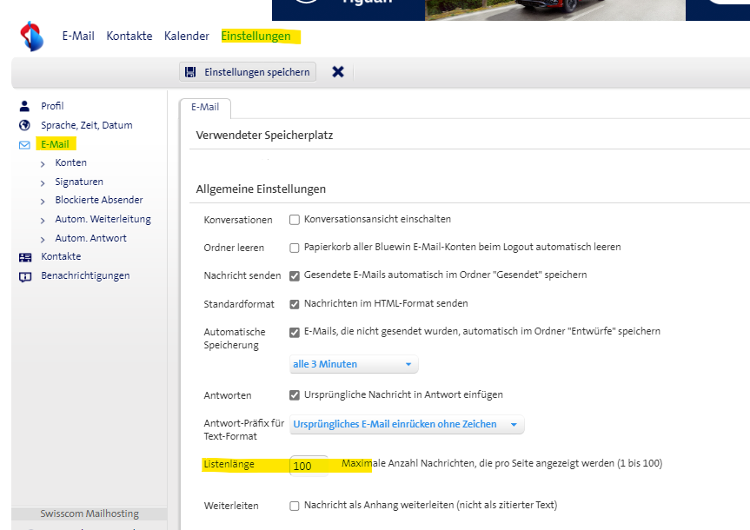
Task: Click the Kontakte address card icon
Action: (24, 257)
